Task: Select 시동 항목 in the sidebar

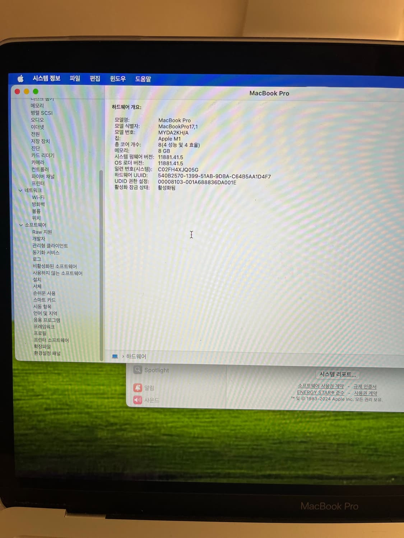Action: 42,307
